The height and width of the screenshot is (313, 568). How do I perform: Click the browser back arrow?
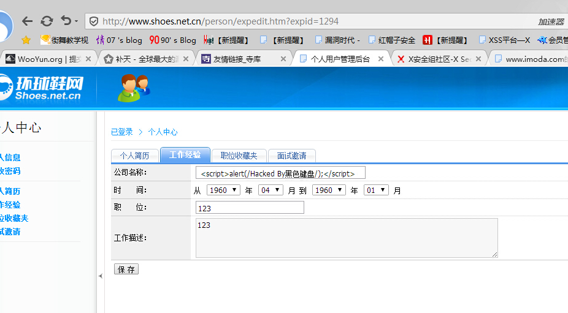click(x=27, y=21)
